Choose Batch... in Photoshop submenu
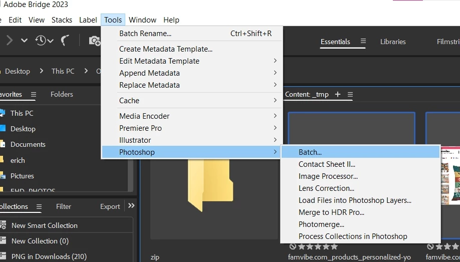This screenshot has width=460, height=262. 361,152
